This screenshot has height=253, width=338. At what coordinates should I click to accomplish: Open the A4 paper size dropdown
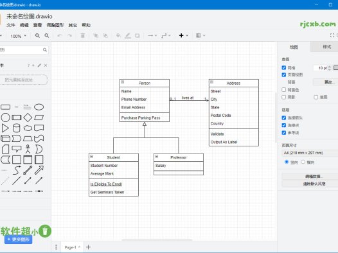pos(310,153)
